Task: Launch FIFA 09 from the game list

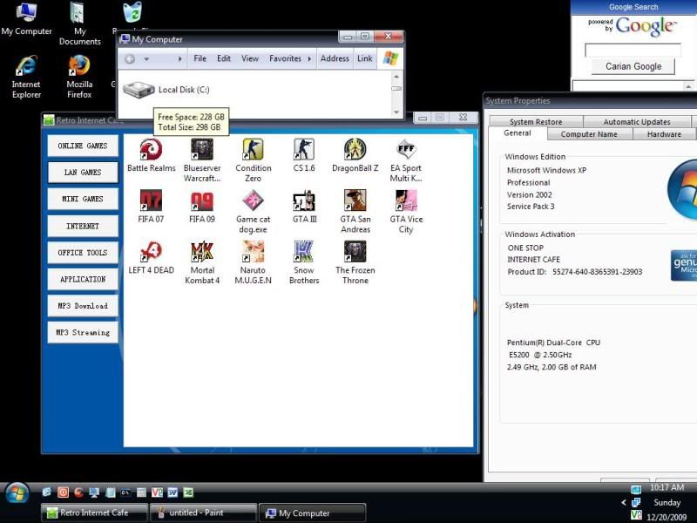Action: tap(202, 207)
